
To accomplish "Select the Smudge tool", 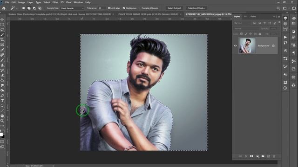I will pos(2,85).
